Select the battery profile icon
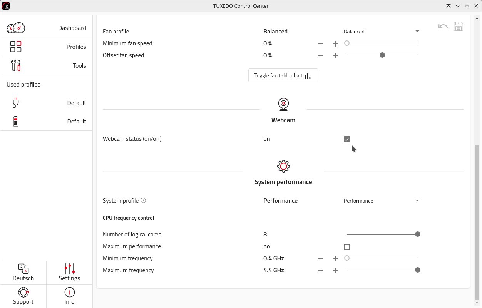Screen dimensions: 482x308 (16, 121)
